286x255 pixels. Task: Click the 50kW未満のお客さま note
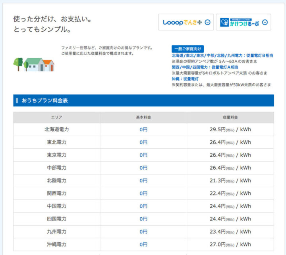click(221, 85)
